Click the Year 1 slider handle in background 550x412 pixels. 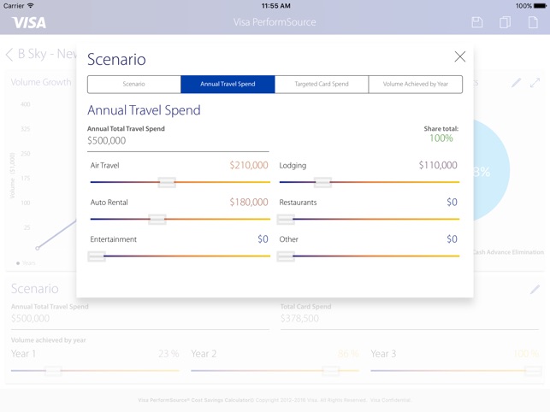(x=53, y=371)
